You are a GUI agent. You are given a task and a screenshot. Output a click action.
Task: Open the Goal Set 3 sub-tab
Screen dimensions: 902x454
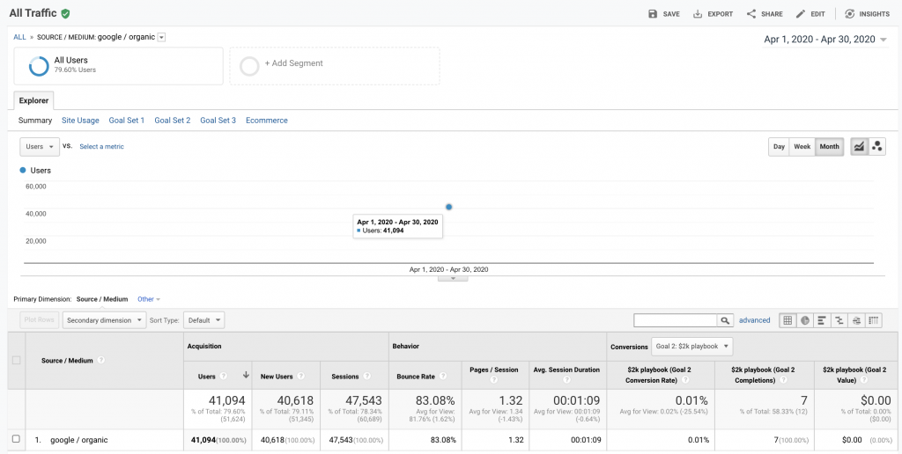[218, 121]
